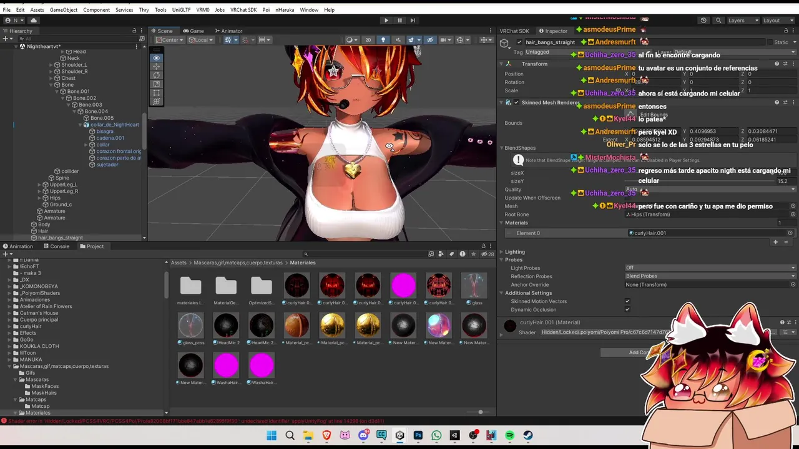
Task: Open the Center pivot mode dropdown
Action: pyautogui.click(x=170, y=40)
